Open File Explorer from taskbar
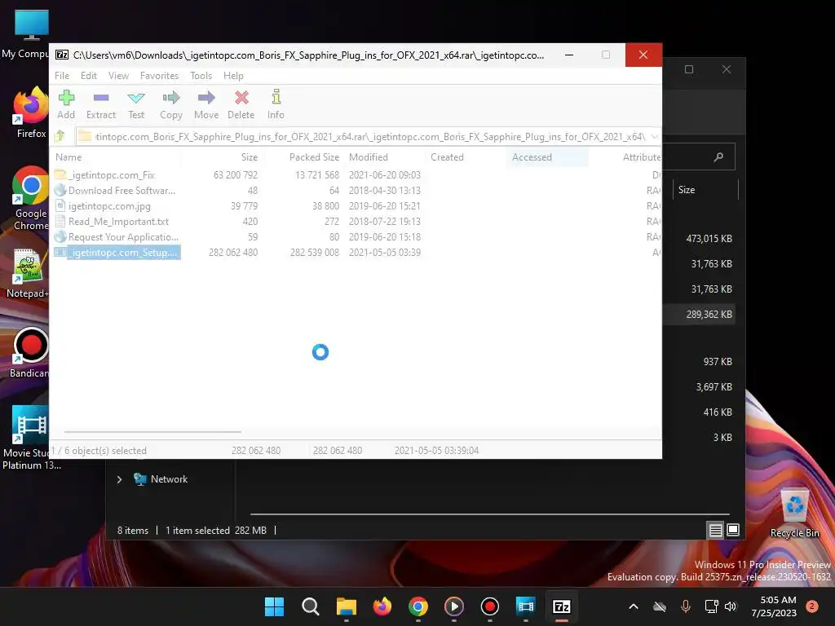835x626 pixels. [x=346, y=606]
